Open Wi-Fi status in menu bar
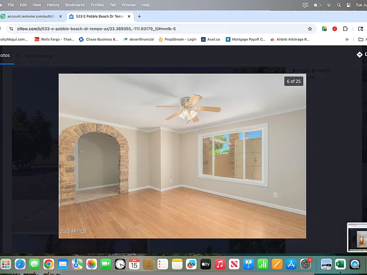 (329, 5)
